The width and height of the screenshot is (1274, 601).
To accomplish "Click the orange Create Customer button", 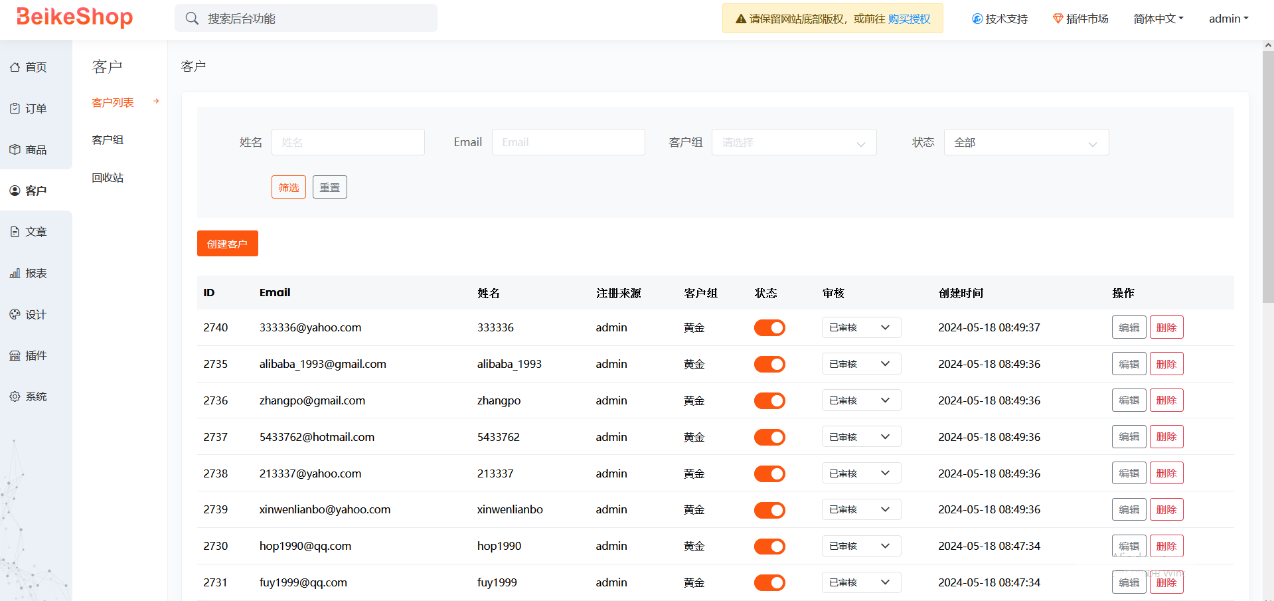I will (227, 244).
